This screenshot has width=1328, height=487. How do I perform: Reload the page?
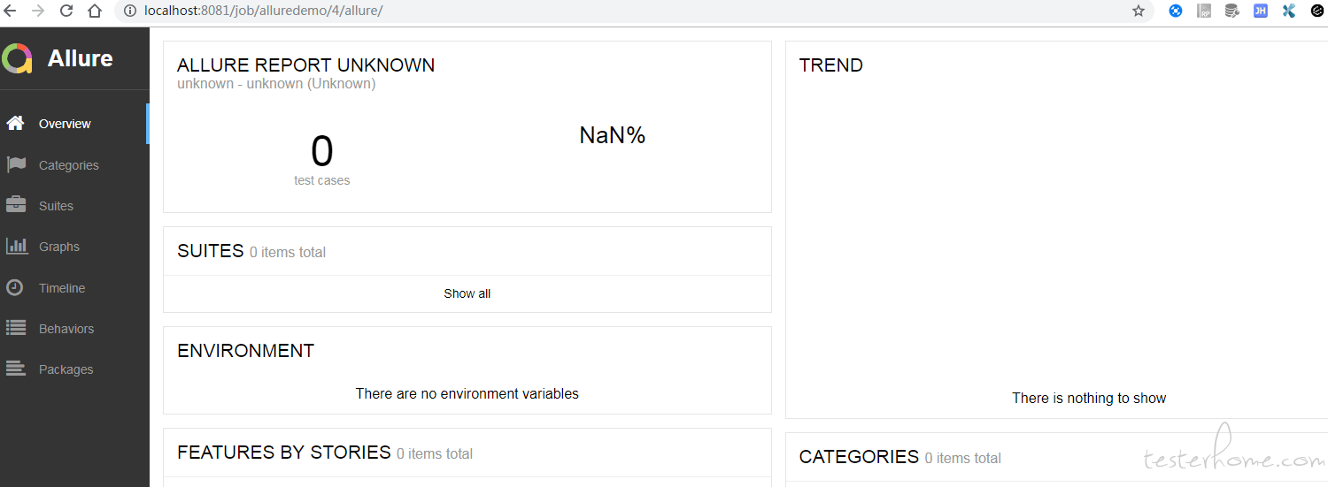(x=66, y=11)
